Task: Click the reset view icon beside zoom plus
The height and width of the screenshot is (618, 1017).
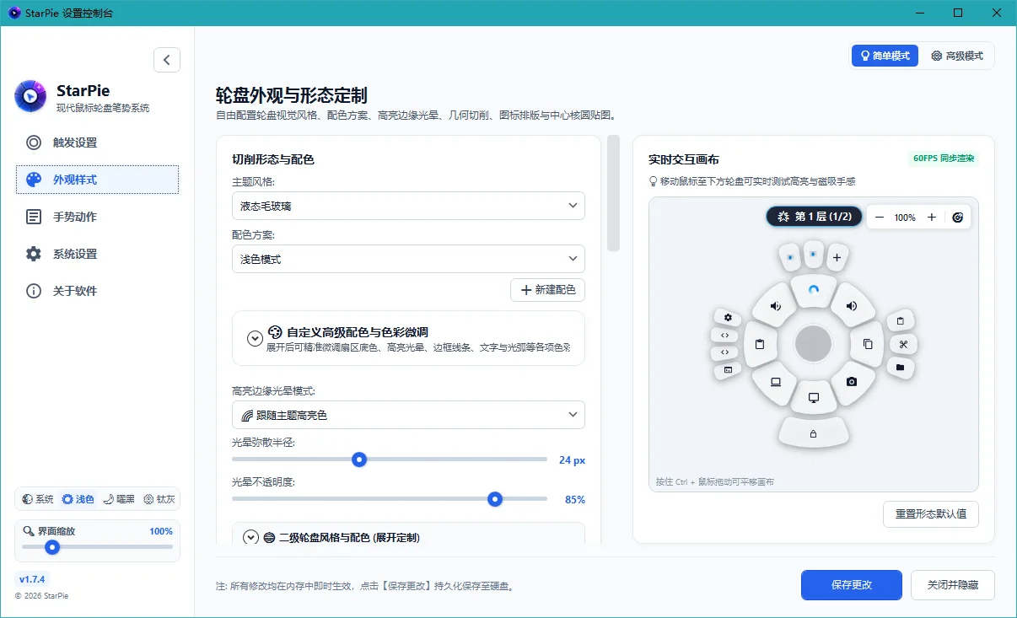Action: click(x=958, y=218)
